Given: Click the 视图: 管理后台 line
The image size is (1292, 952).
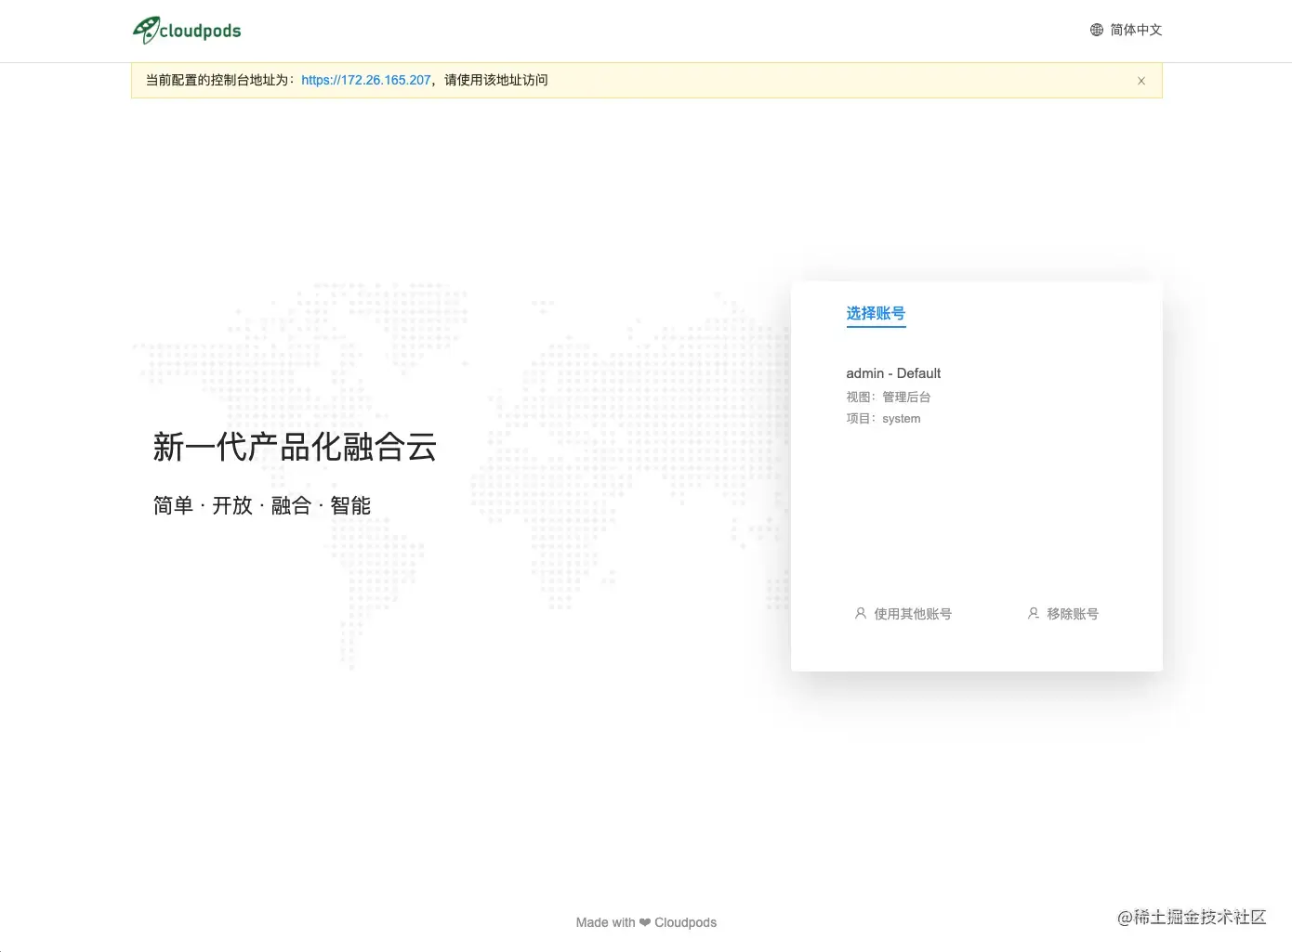Looking at the screenshot, I should tap(888, 397).
